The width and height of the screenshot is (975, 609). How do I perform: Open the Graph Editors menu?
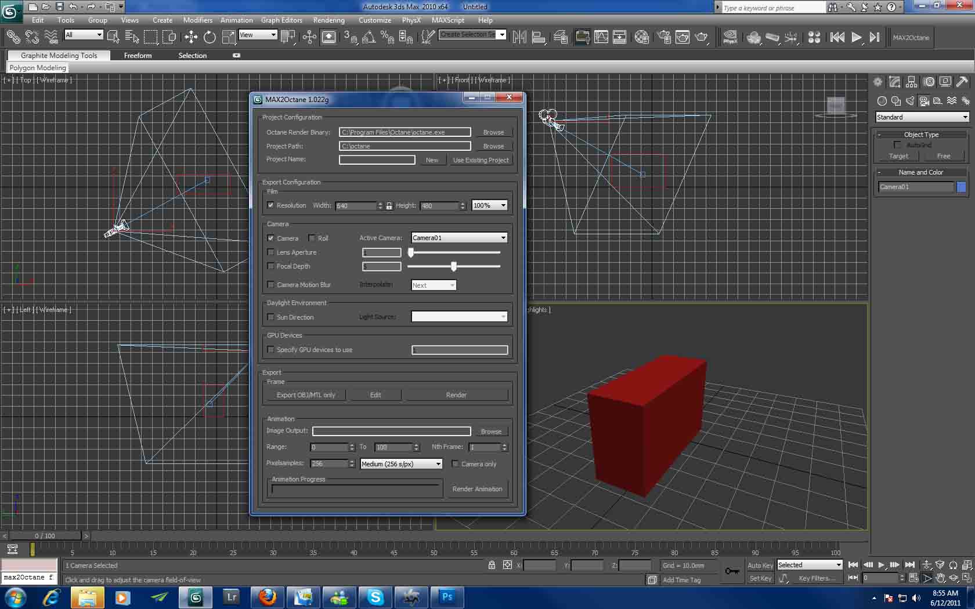(x=281, y=20)
